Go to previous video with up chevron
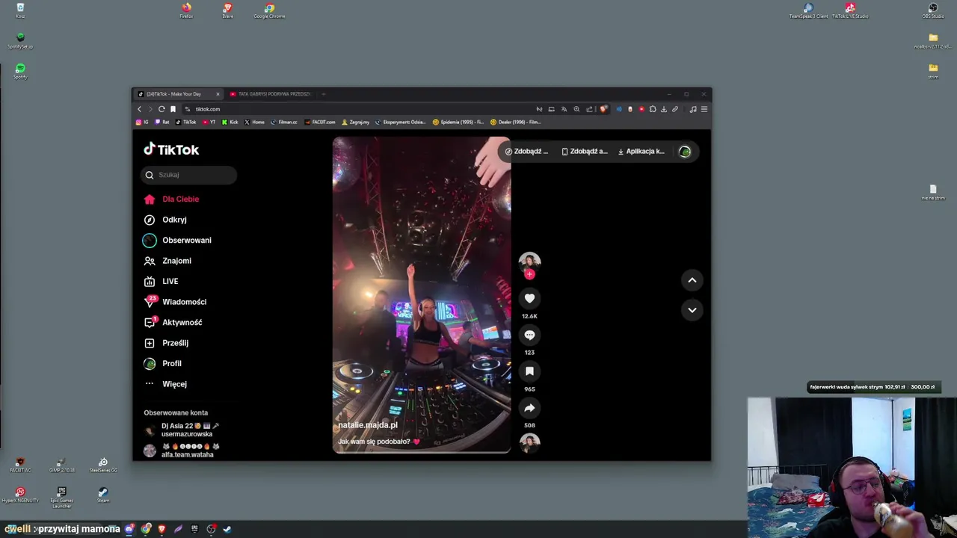The image size is (957, 538). click(x=692, y=280)
